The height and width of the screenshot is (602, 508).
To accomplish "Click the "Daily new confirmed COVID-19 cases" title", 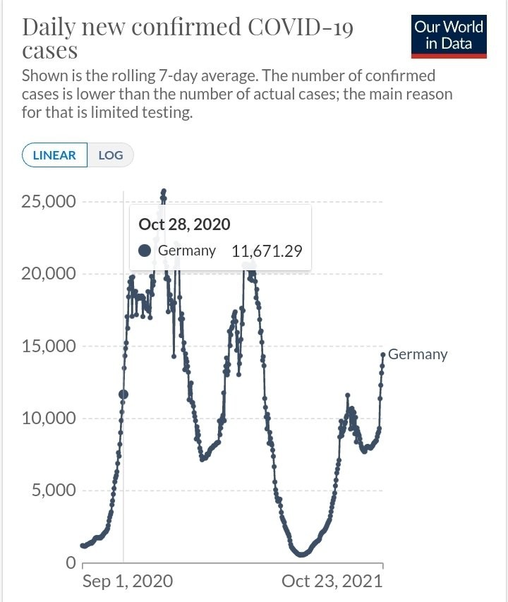I will (x=188, y=39).
